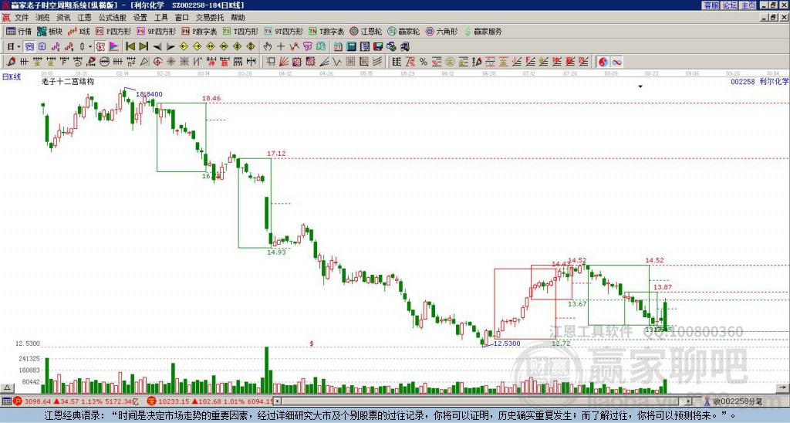
Task: Open the 公式选股 menu
Action: pyautogui.click(x=113, y=18)
